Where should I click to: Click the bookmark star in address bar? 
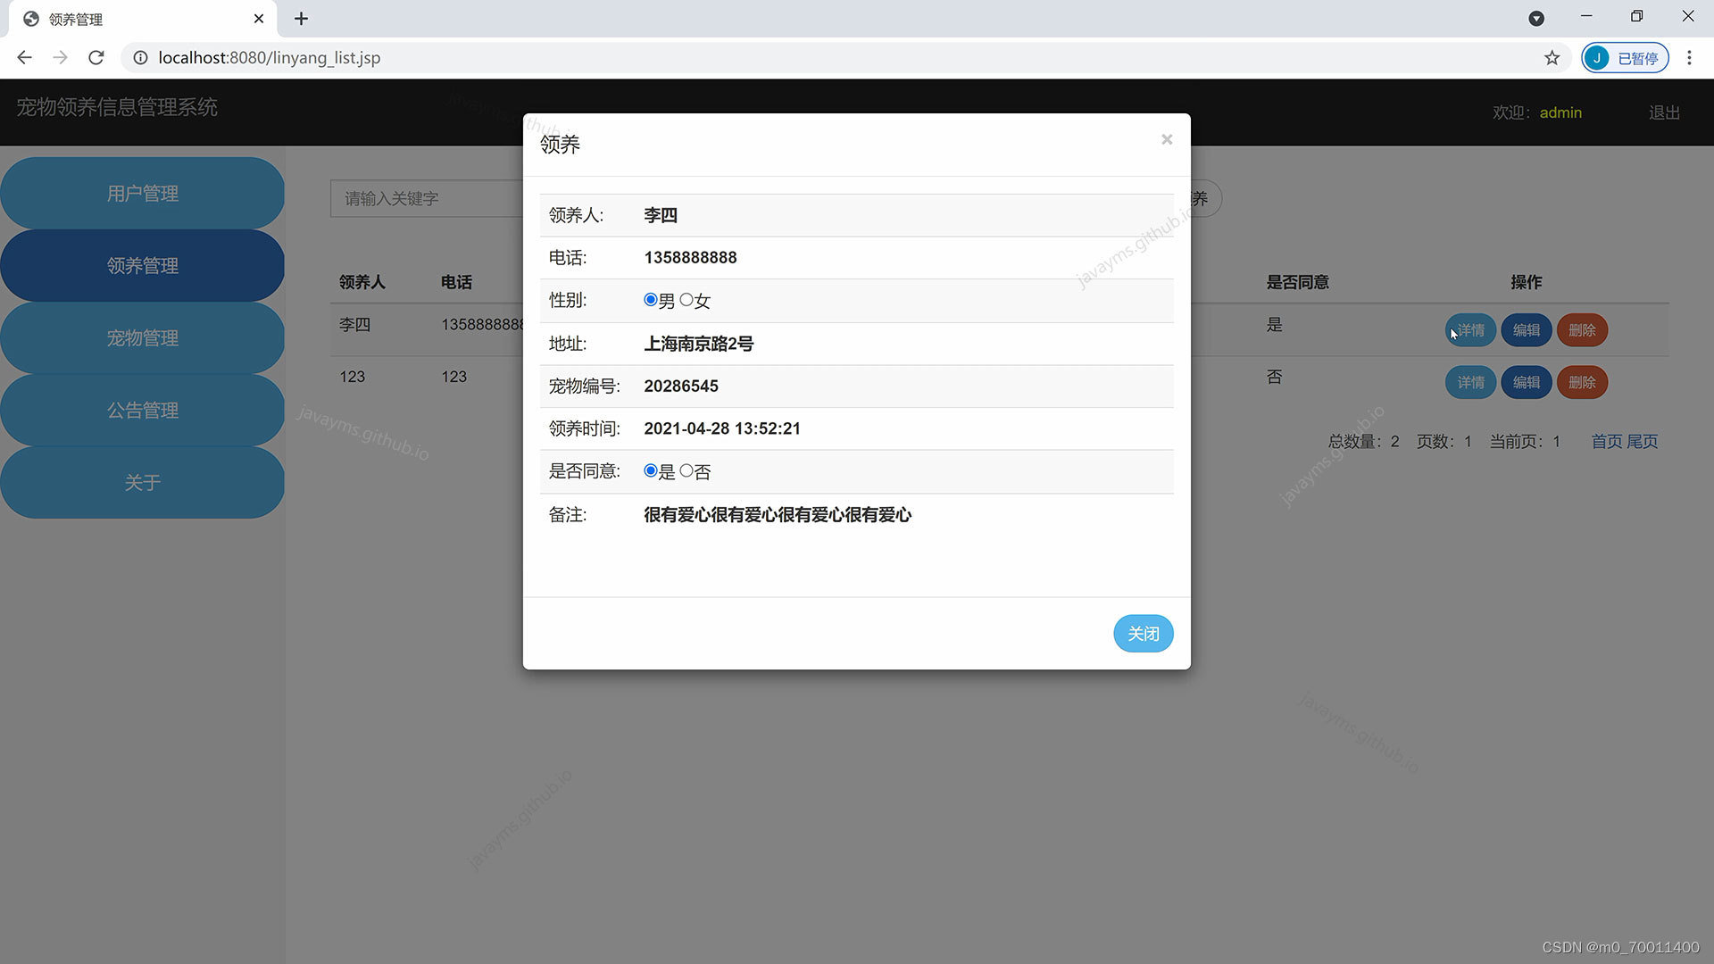click(1552, 57)
